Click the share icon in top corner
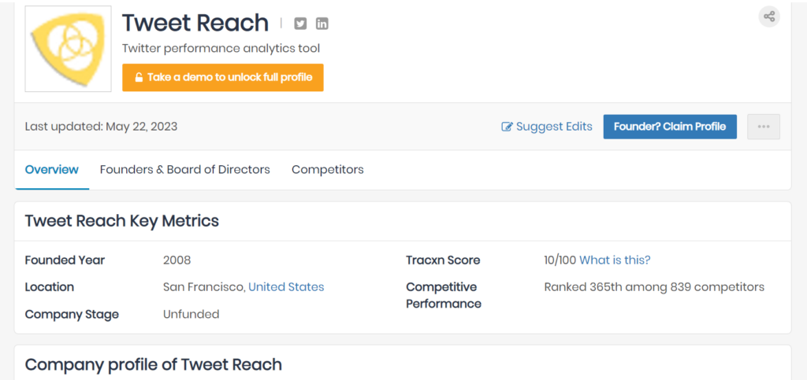 click(x=769, y=17)
